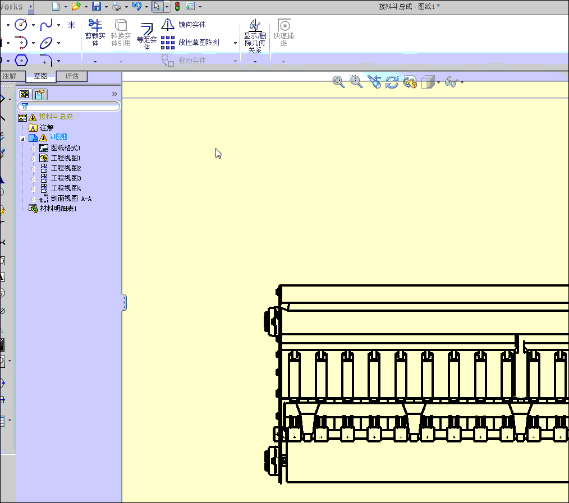Open the PropertyManager tab
This screenshot has width=569, height=503.
[x=39, y=94]
